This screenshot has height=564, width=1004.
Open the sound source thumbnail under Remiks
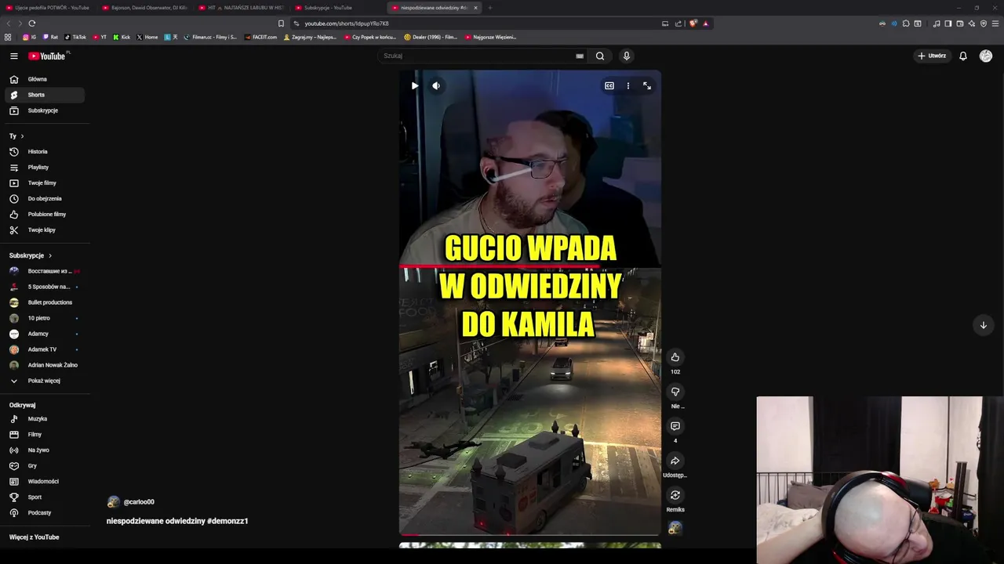click(675, 528)
